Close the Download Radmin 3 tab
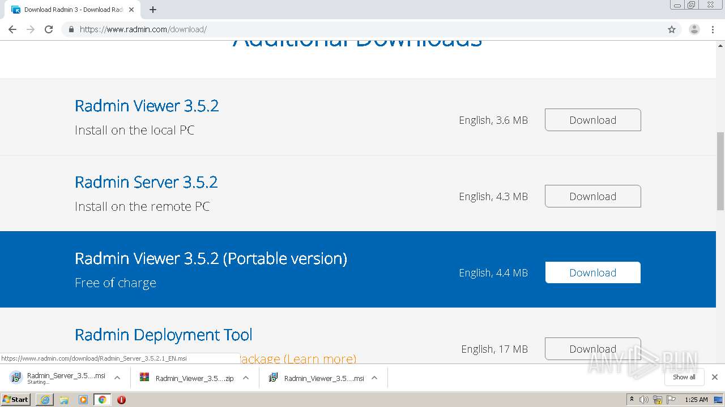725x407 pixels. (x=131, y=10)
